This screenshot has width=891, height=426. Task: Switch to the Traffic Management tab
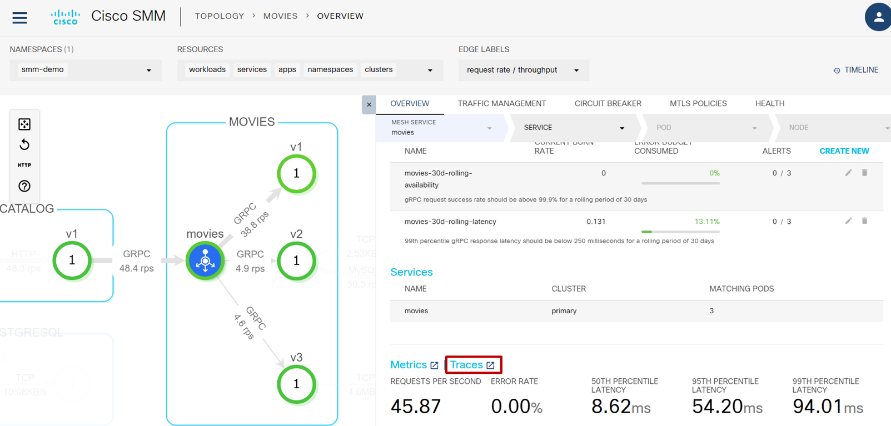pyautogui.click(x=502, y=104)
